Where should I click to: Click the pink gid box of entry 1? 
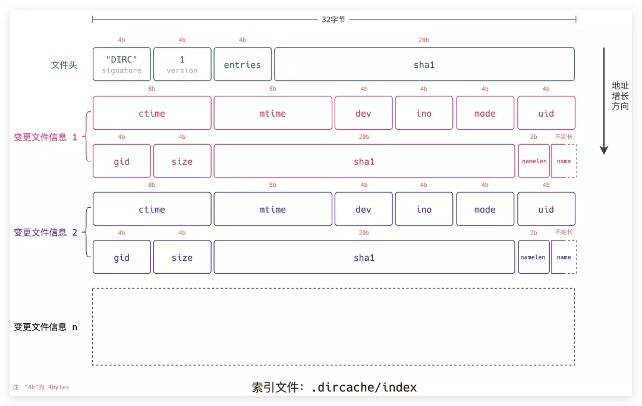click(122, 161)
